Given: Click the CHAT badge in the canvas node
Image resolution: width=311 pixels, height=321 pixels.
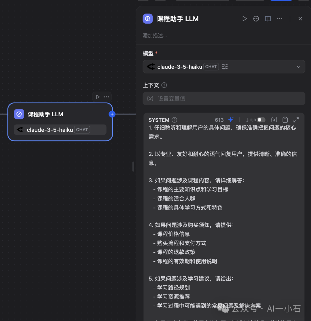Looking at the screenshot, I should coord(82,130).
